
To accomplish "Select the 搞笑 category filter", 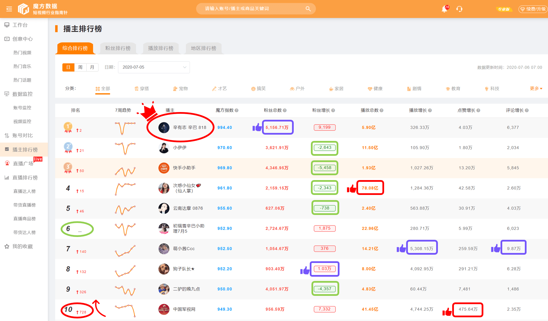I will point(258,89).
